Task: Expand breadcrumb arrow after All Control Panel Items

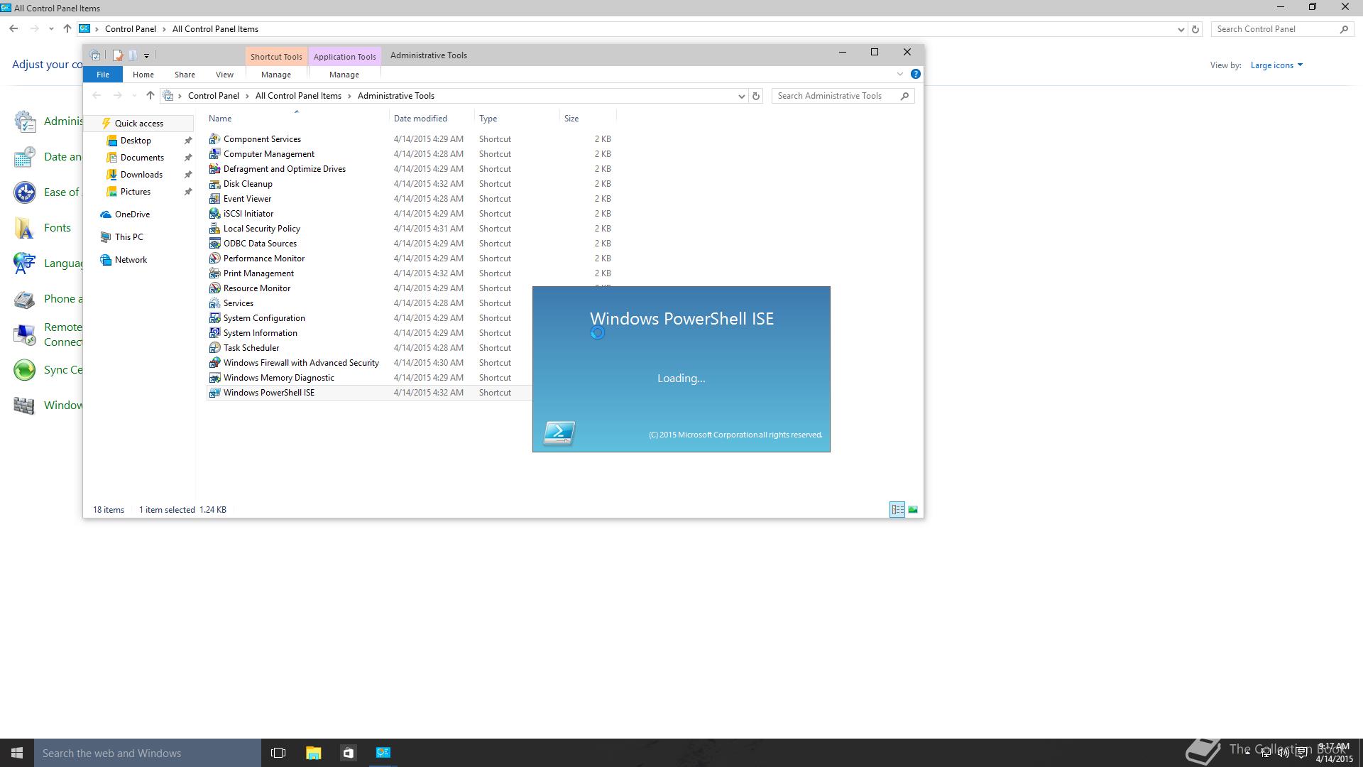Action: [x=349, y=96]
